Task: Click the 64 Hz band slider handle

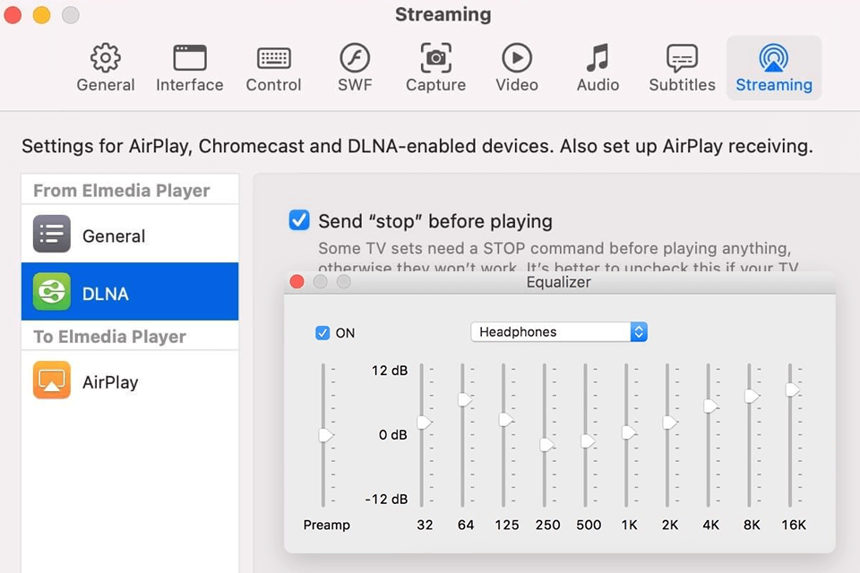Action: click(x=465, y=399)
